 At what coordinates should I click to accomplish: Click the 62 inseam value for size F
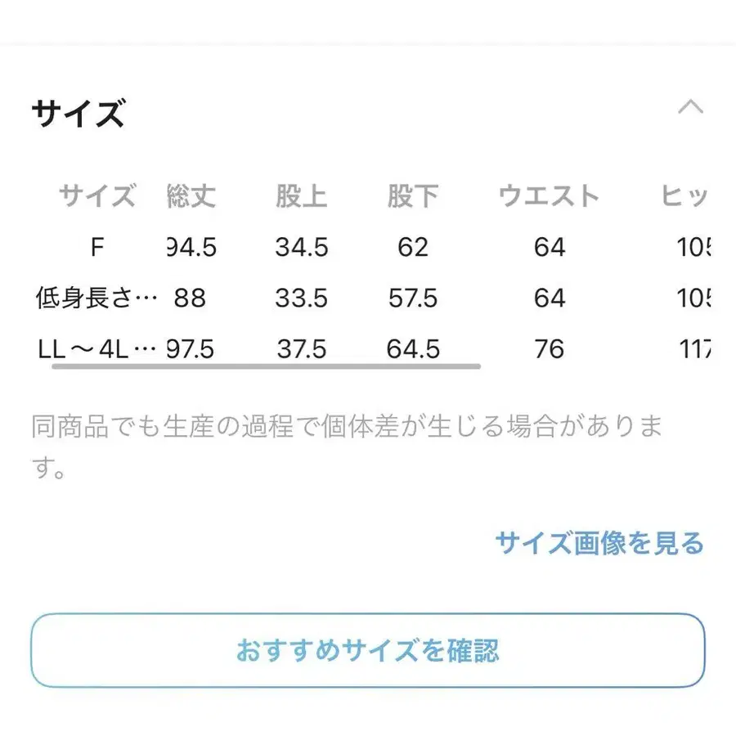[413, 247]
